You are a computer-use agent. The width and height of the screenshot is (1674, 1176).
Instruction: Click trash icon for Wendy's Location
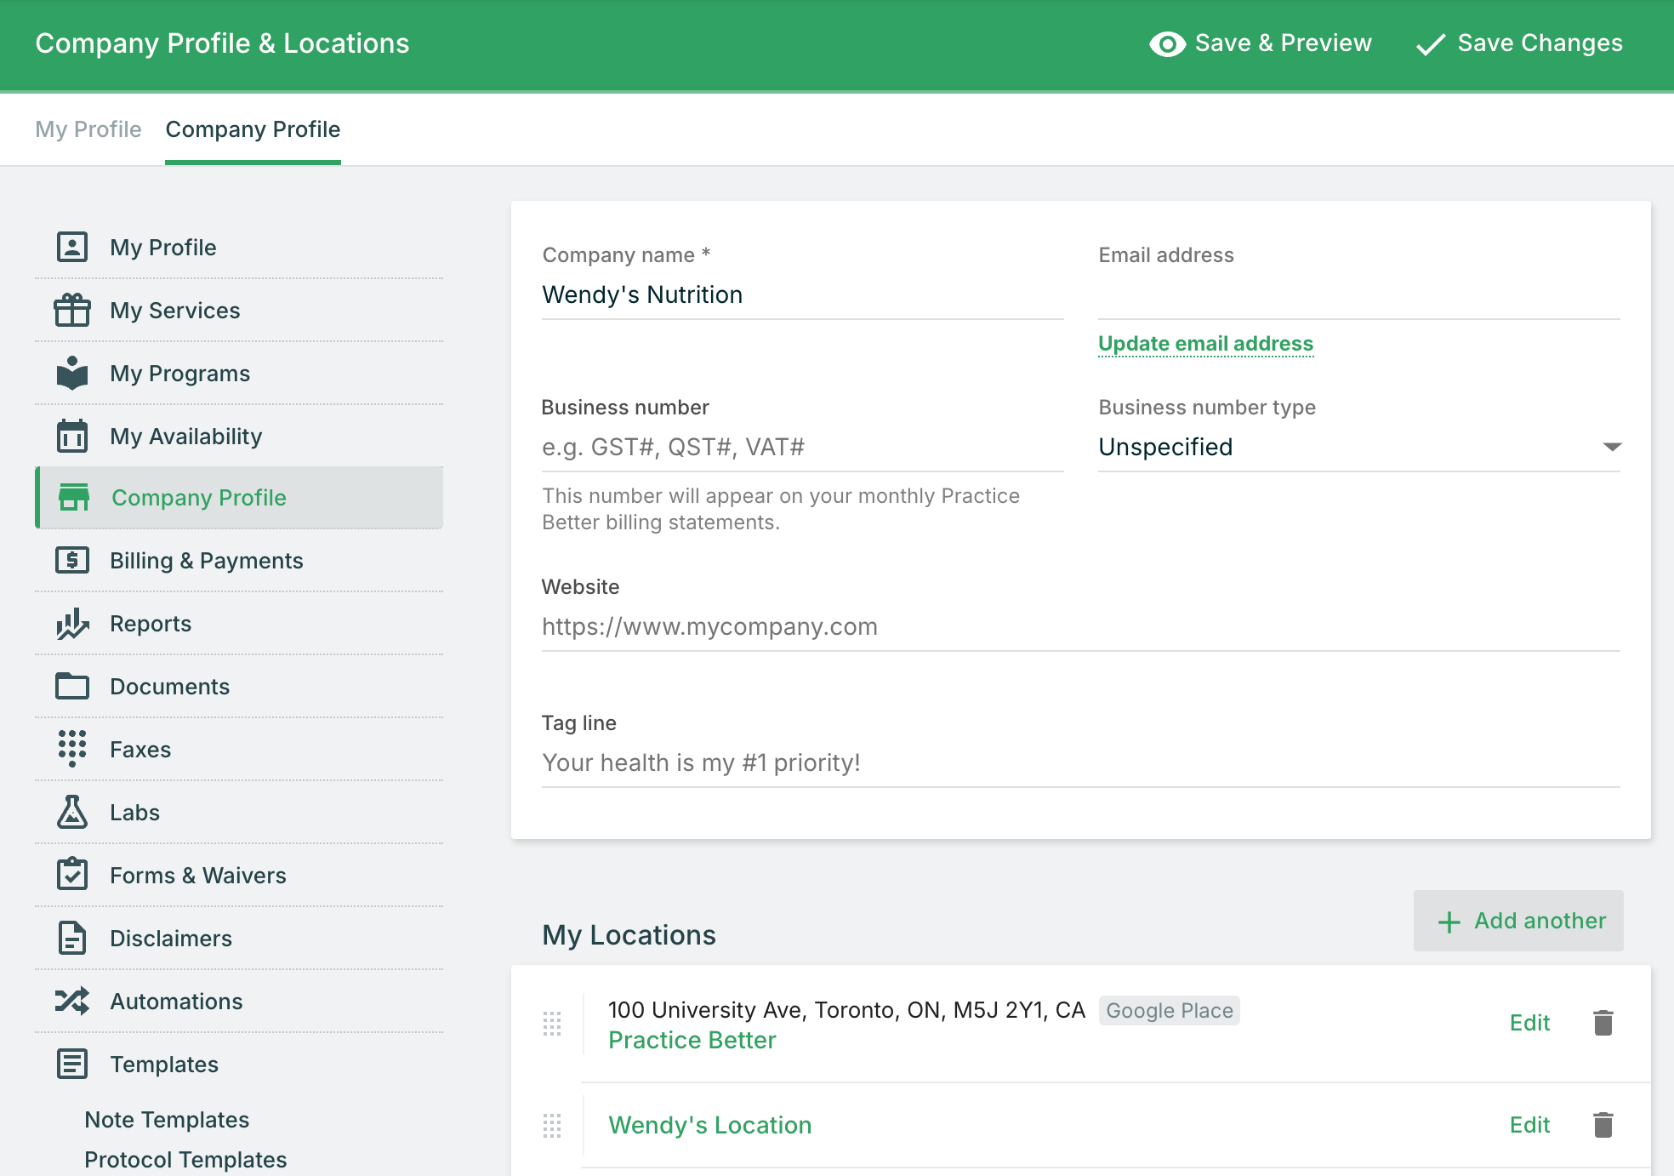(x=1603, y=1125)
